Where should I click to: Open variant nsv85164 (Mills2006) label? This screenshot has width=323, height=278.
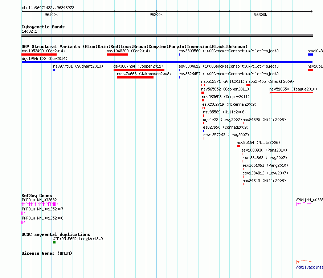coord(258,142)
